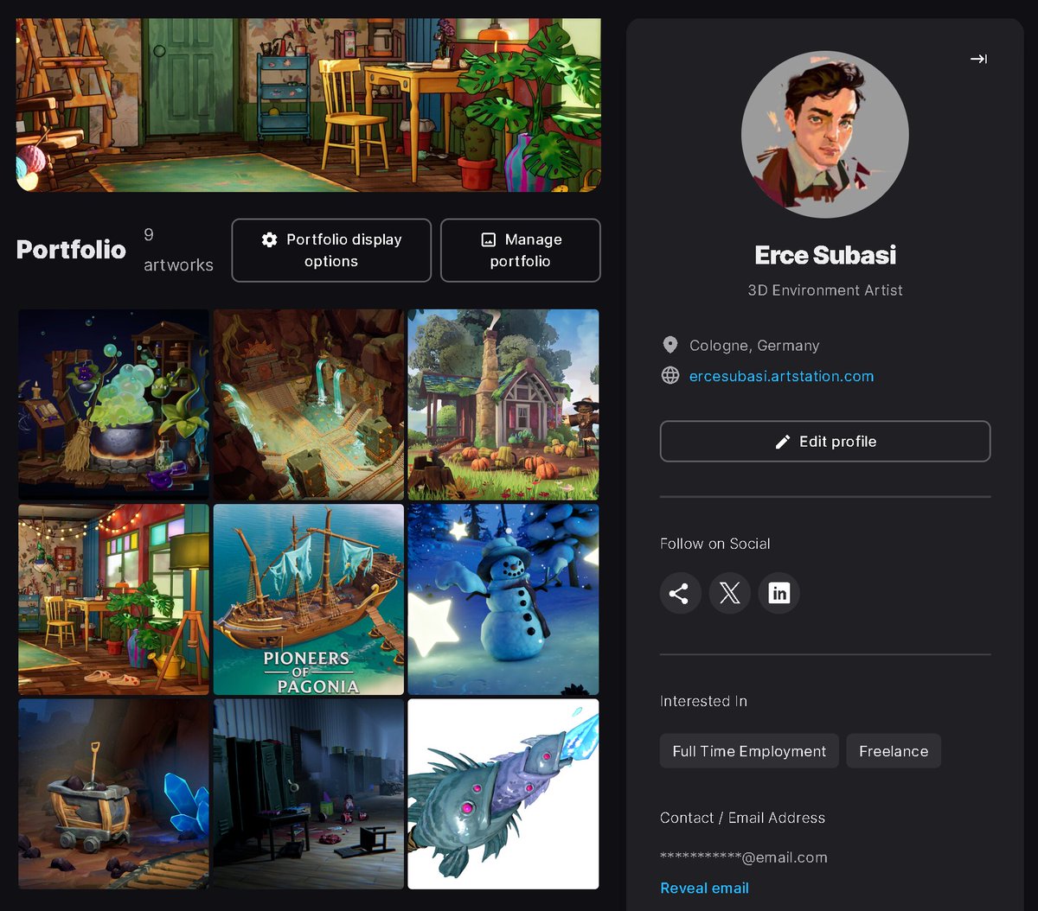Select the Freelance tag

pyautogui.click(x=894, y=751)
